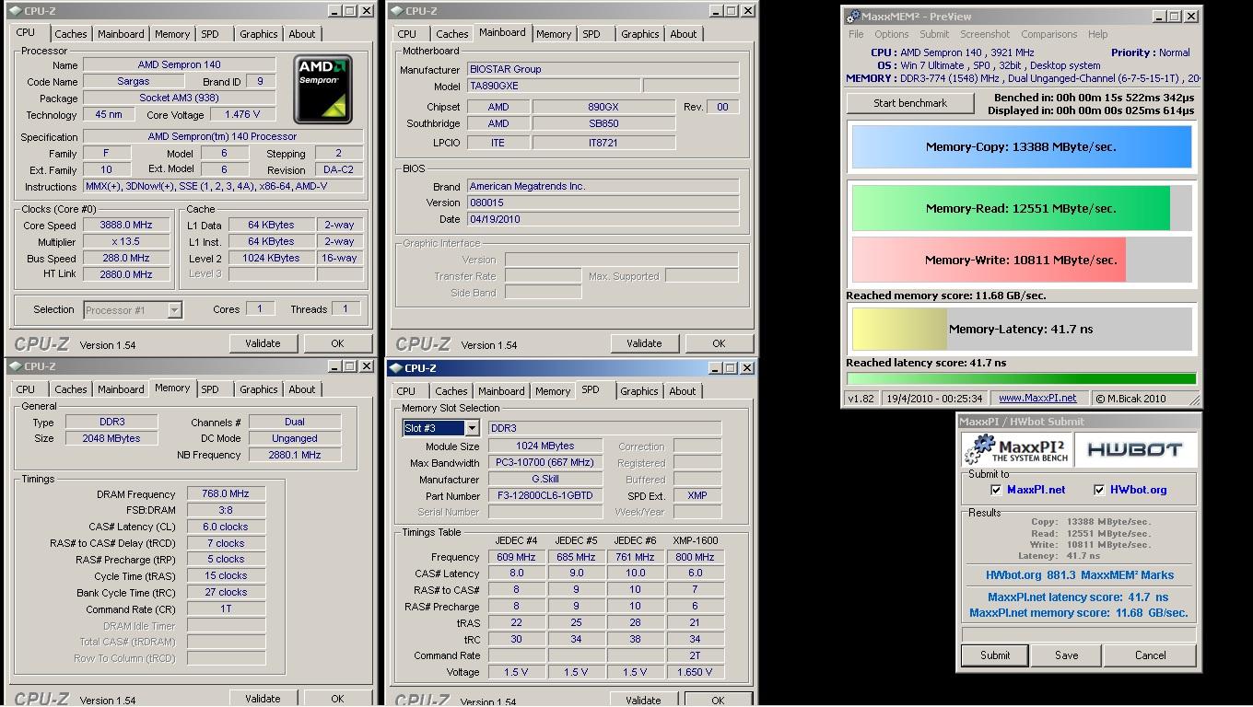The height and width of the screenshot is (707, 1253).
Task: Click the empty status field above Submit
Action: (x=1079, y=634)
